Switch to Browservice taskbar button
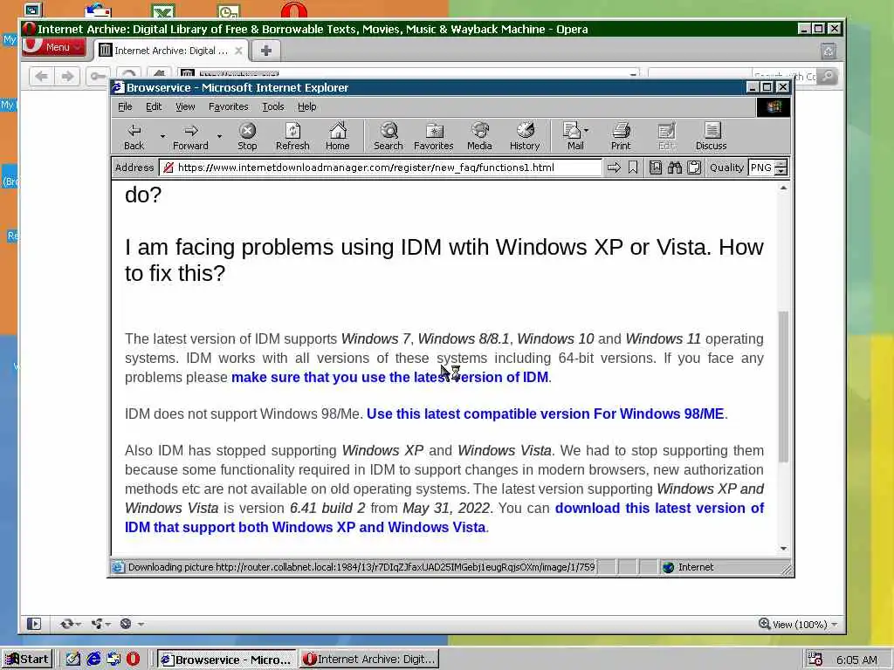The height and width of the screenshot is (670, 894). tap(226, 660)
